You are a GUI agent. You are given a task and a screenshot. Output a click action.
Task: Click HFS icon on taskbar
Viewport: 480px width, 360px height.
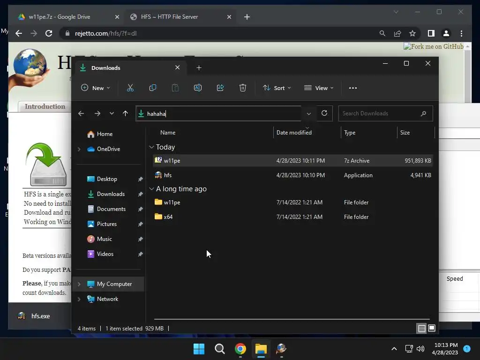pos(281,349)
